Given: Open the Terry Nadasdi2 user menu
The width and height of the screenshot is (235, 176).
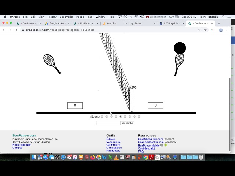Looking at the screenshot, I should click(209, 17).
